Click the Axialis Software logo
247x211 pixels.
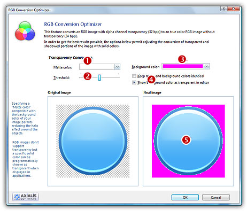click(25, 197)
